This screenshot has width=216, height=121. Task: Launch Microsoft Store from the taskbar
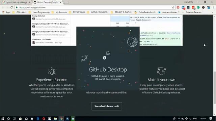click(20, 119)
